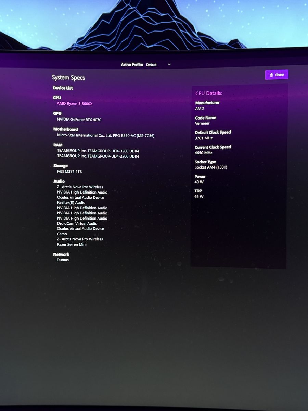Click the System Specs heading
This screenshot has width=308, height=411.
[x=68, y=78]
